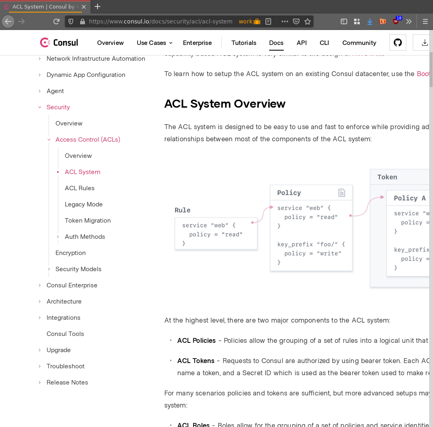Toggle reader view icon in address bar
Viewport: 433px width, 427px height.
(x=268, y=21)
